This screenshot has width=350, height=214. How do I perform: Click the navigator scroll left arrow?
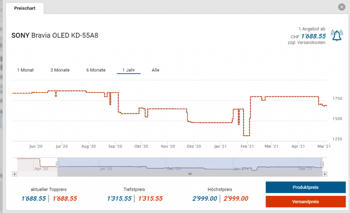coord(14,174)
